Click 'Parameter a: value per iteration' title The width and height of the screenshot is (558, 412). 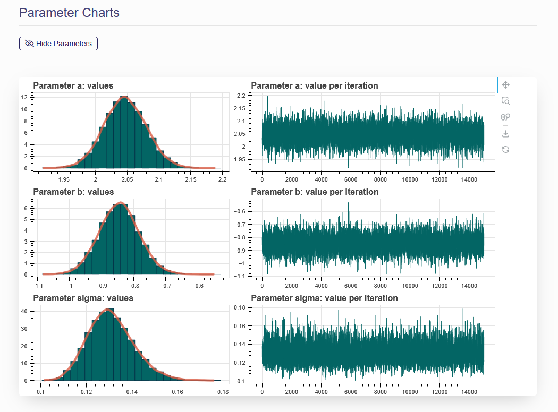pos(315,85)
